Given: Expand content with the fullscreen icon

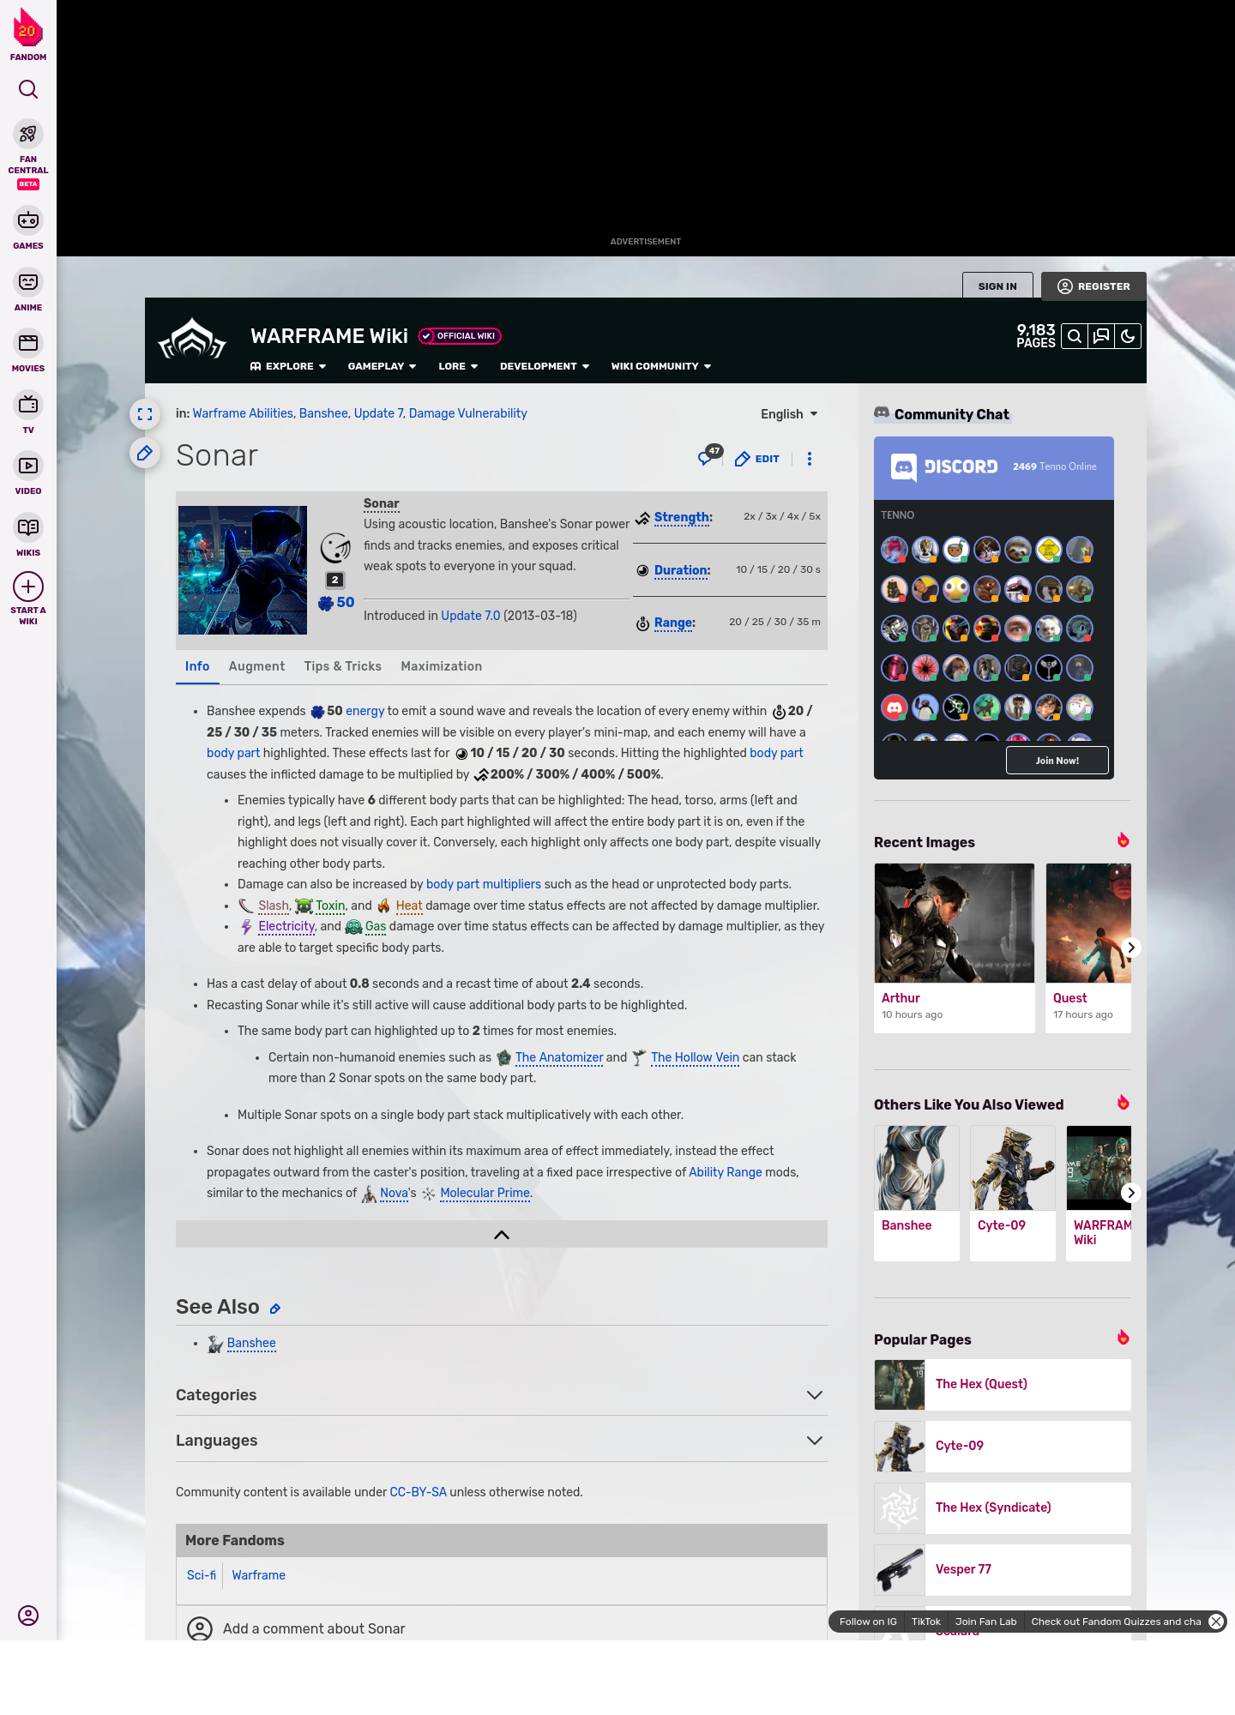Looking at the screenshot, I should tap(145, 414).
